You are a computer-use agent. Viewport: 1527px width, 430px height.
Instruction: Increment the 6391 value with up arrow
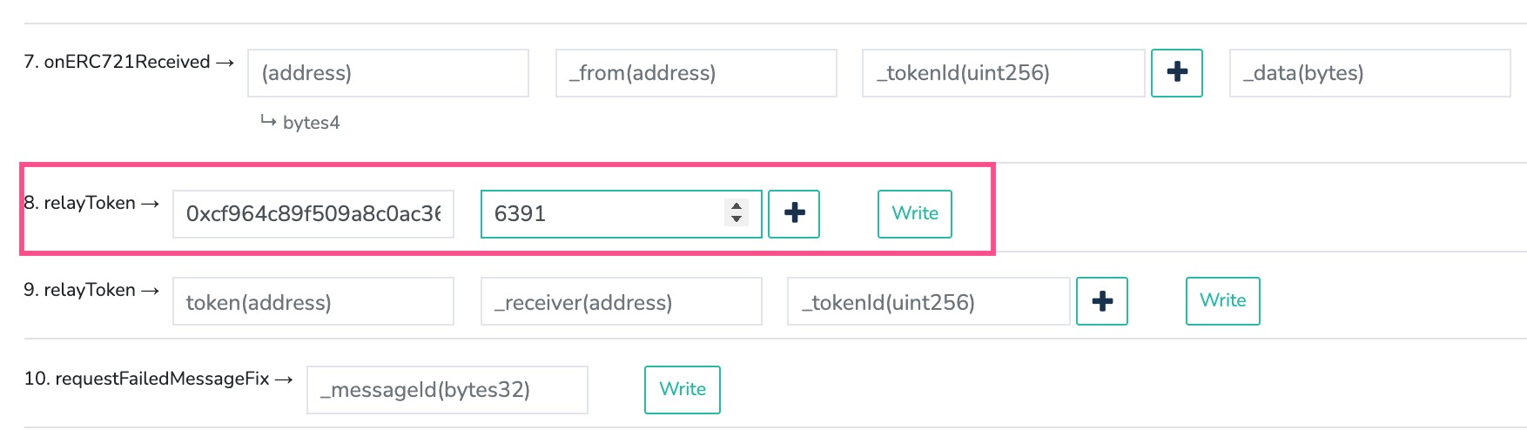click(x=737, y=207)
